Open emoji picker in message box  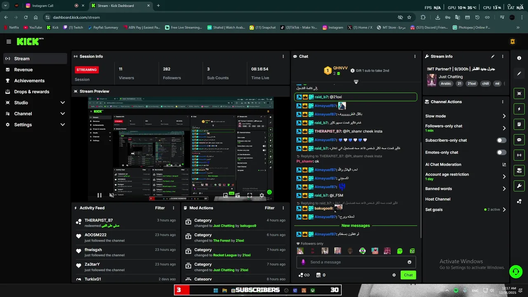tap(409, 262)
